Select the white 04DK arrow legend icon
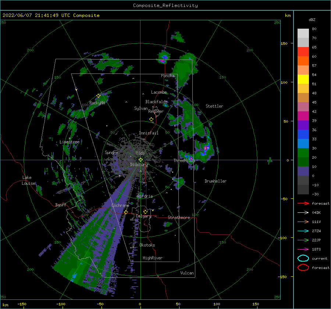The height and width of the screenshot is (309, 331). point(303,212)
